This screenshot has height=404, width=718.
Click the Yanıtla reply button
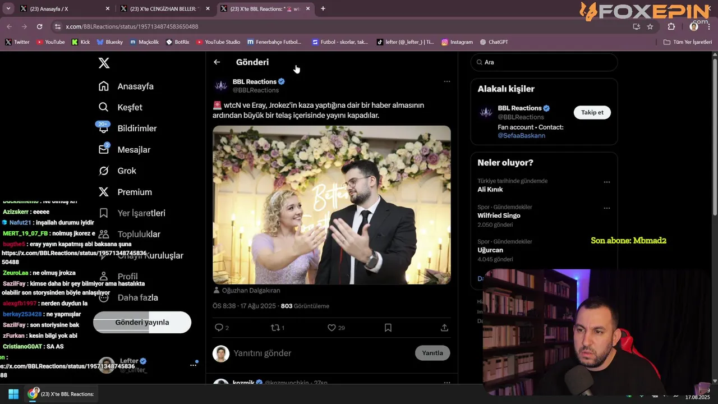(432, 353)
